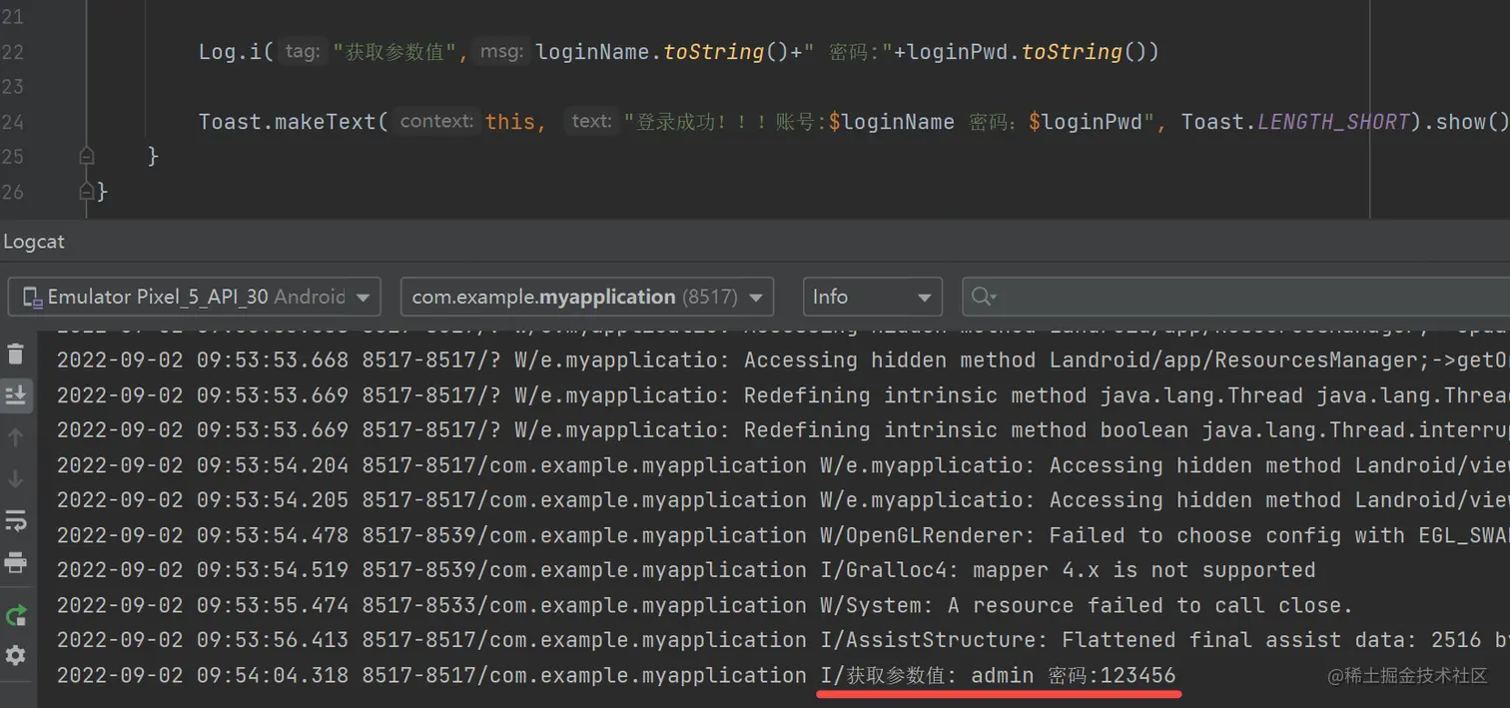The image size is (1510, 708).
Task: Clear logcat with the trash icon
Action: pyautogui.click(x=16, y=354)
